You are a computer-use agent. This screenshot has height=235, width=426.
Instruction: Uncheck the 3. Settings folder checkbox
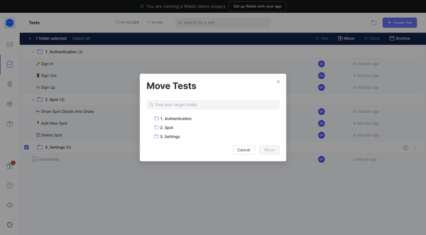click(26, 147)
